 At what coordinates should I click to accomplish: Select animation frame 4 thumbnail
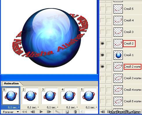[x=69, y=96]
